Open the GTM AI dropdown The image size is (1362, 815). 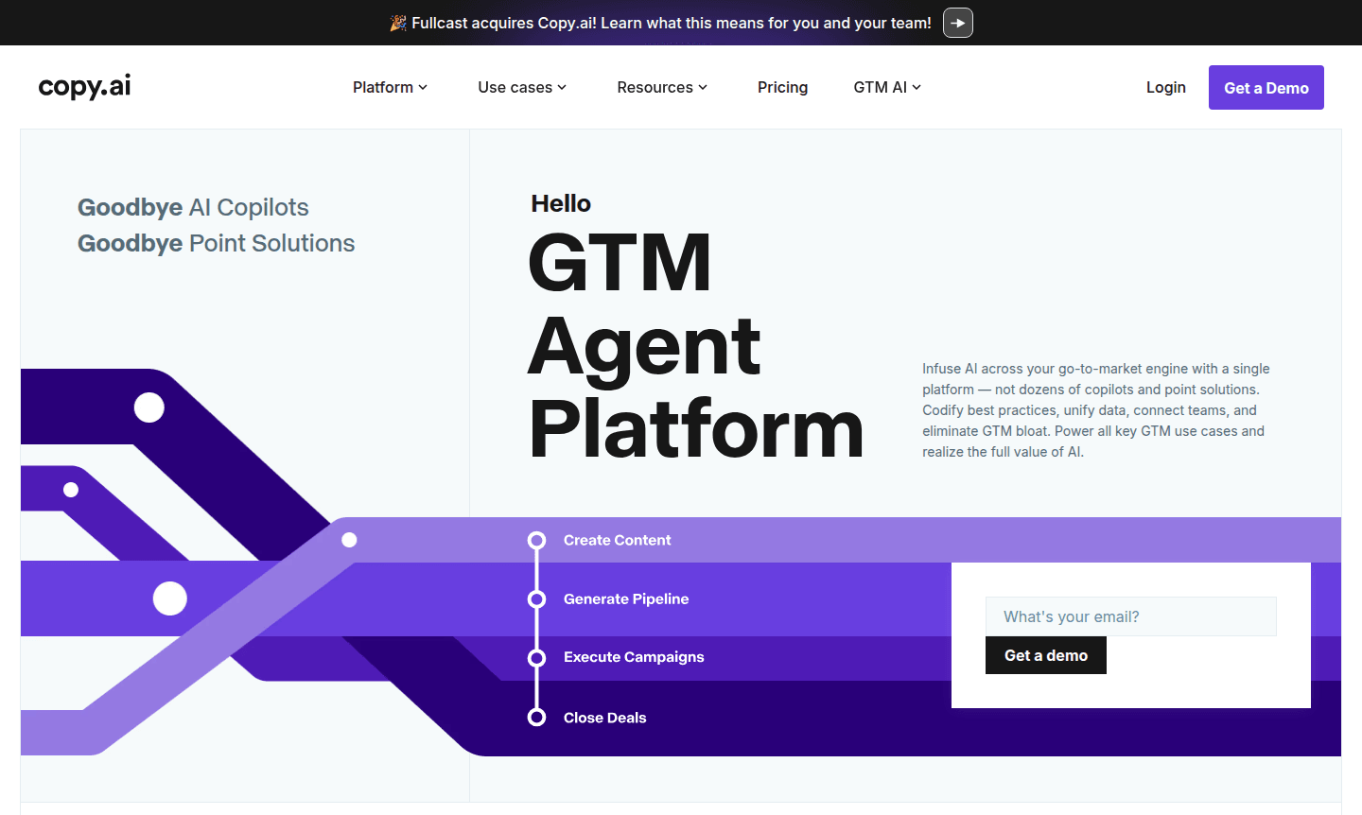(887, 87)
